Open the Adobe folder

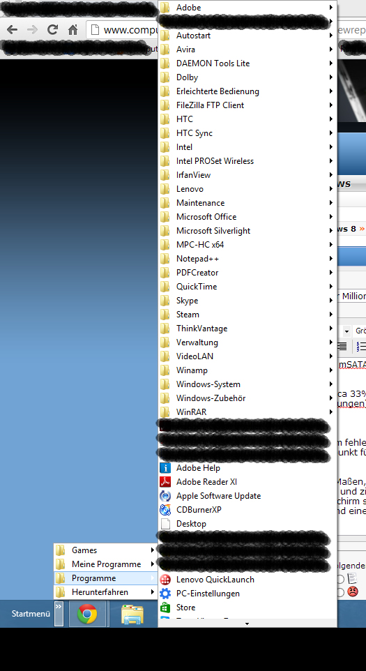247,7
